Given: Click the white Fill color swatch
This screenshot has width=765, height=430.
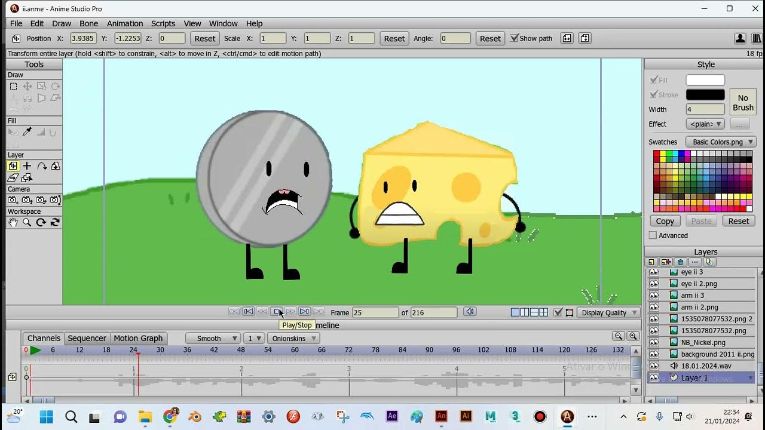Looking at the screenshot, I should coord(705,80).
